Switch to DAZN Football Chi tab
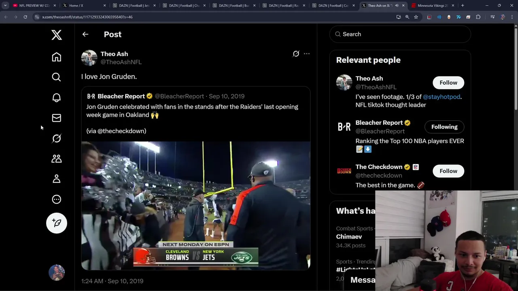 click(180, 6)
